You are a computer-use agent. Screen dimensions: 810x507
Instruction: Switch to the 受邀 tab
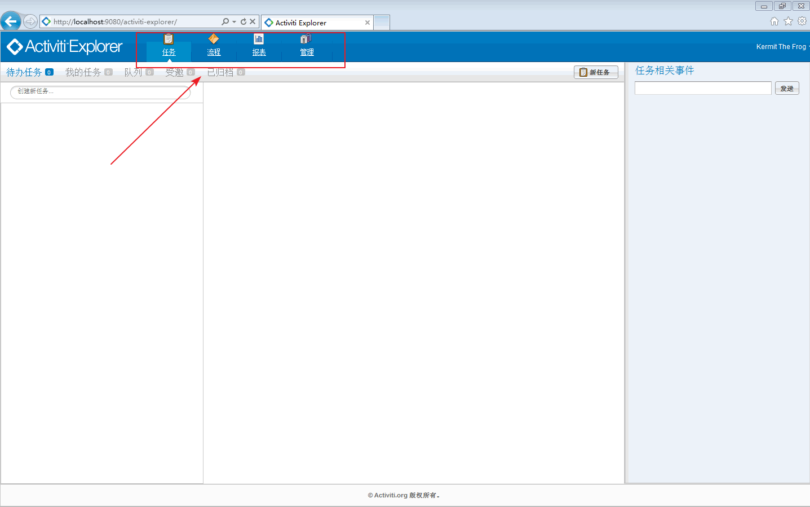(174, 72)
